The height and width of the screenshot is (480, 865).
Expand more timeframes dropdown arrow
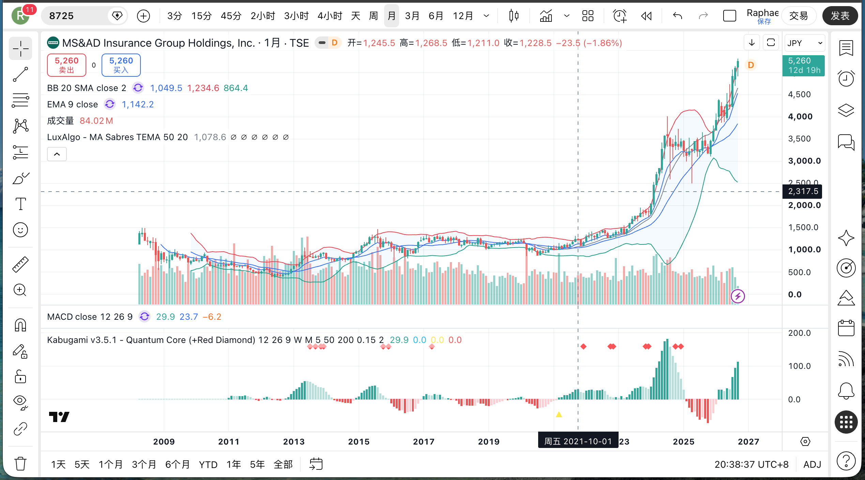click(x=487, y=16)
